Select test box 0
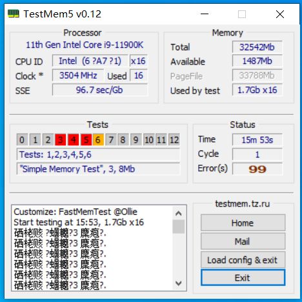The height and width of the screenshot is (302, 302). 22,140
